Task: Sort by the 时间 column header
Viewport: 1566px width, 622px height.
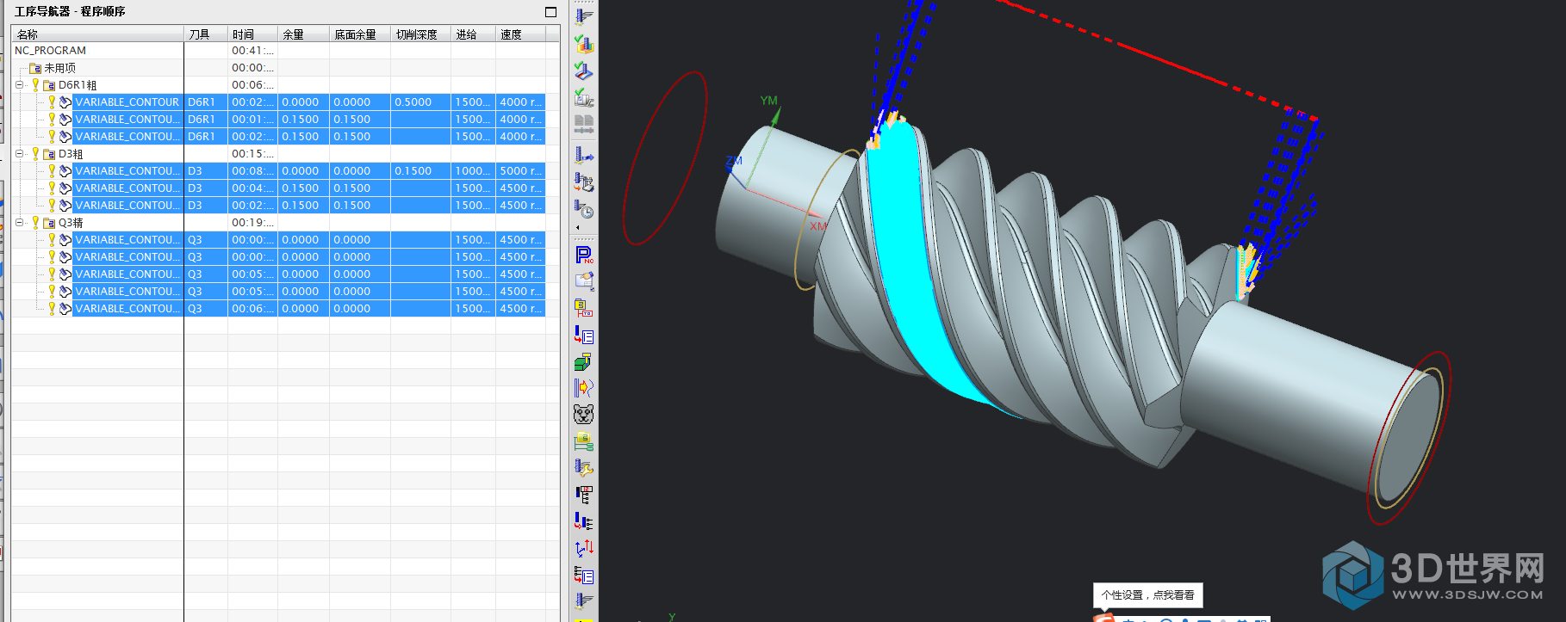Action: (x=252, y=34)
